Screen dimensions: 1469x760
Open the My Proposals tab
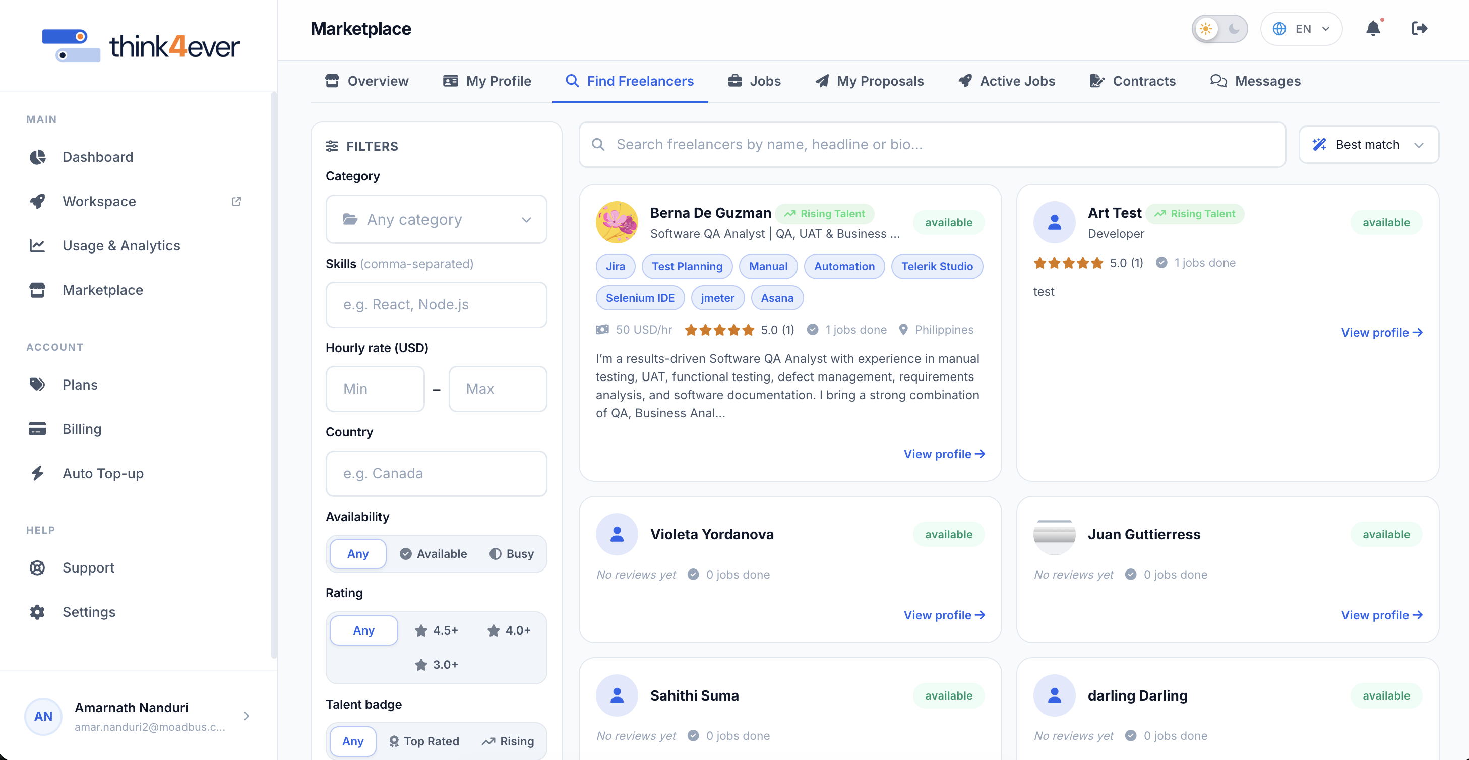(x=869, y=81)
